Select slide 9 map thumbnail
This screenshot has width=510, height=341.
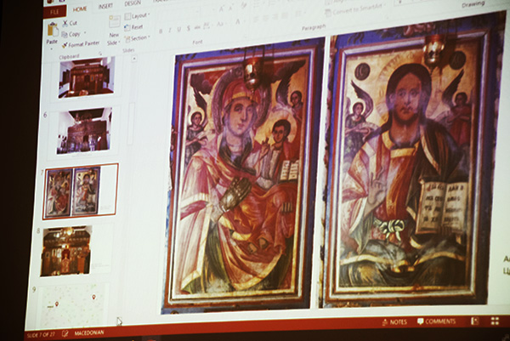tap(71, 306)
